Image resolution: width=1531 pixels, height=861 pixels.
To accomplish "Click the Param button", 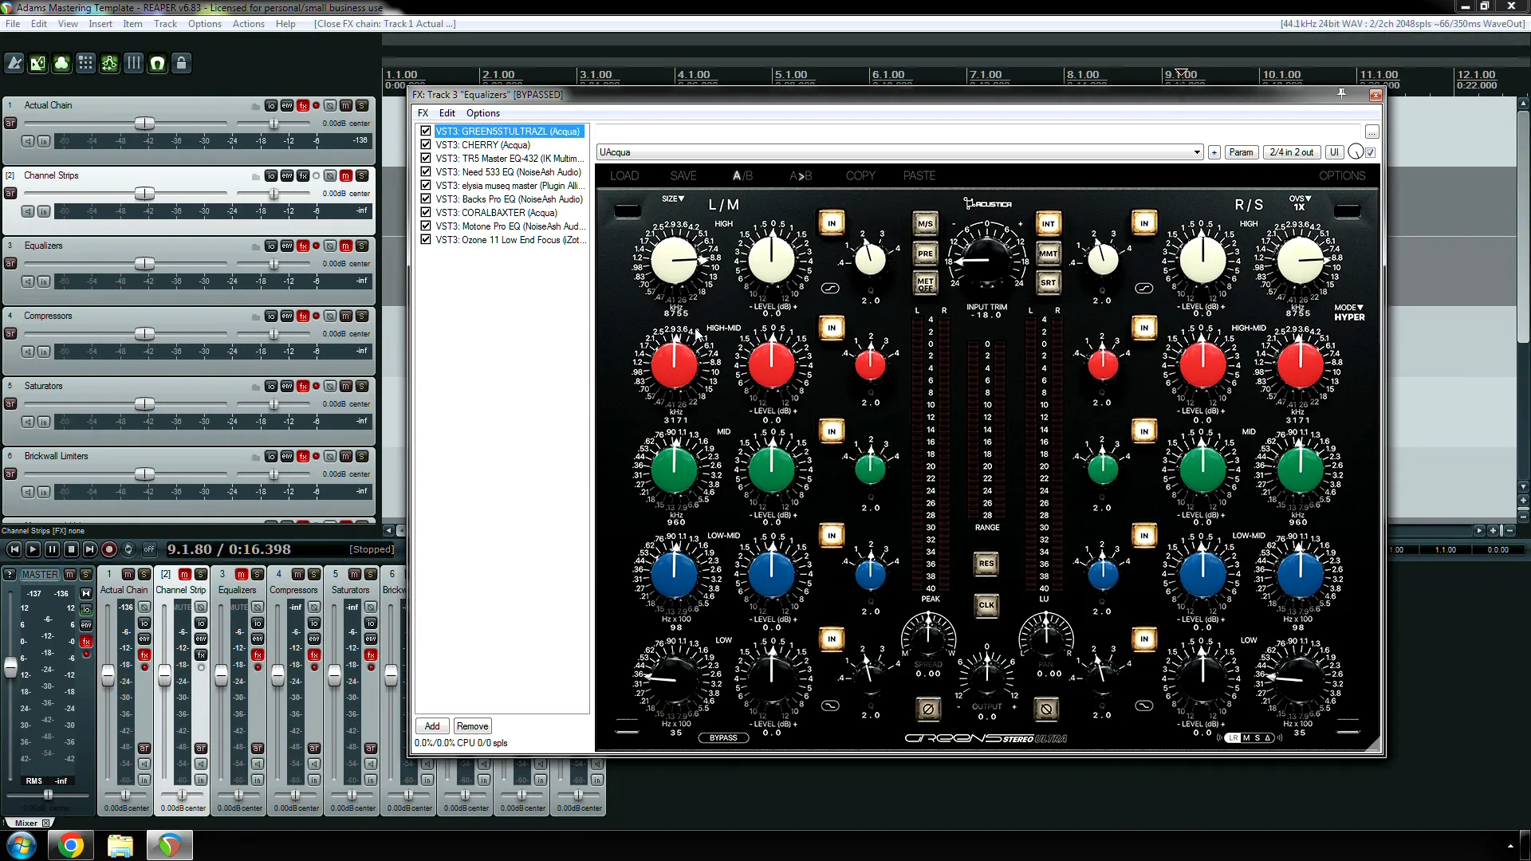I will tap(1241, 152).
